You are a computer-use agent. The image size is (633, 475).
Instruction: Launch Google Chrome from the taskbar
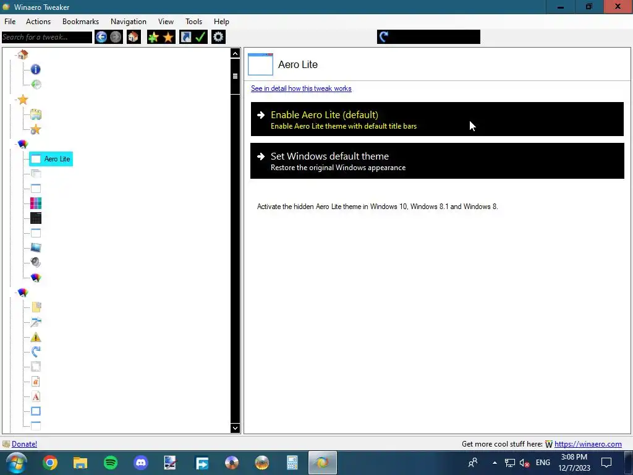point(50,463)
